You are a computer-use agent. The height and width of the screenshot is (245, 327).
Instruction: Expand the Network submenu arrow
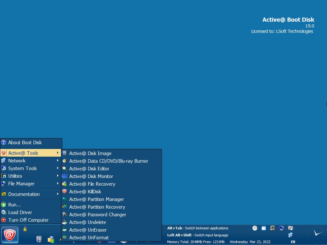point(58,160)
